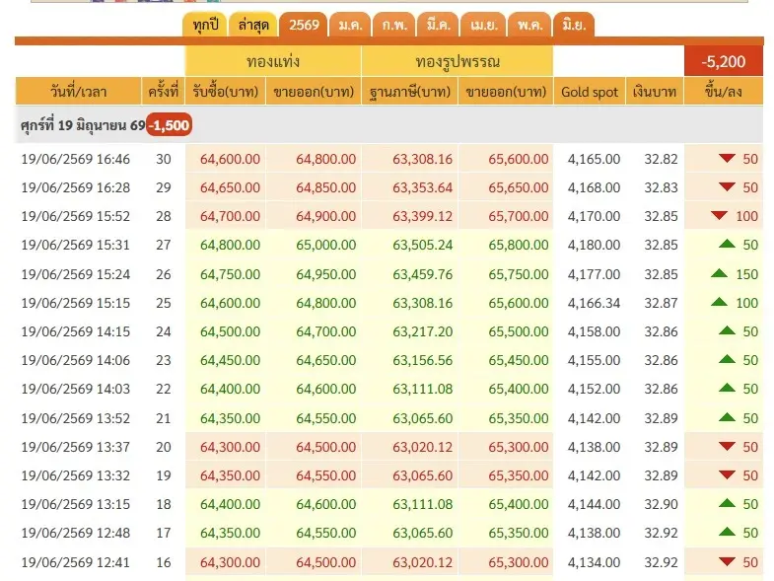Click the red down arrow in row 29
Screen dimensions: 774x581
coord(727,186)
